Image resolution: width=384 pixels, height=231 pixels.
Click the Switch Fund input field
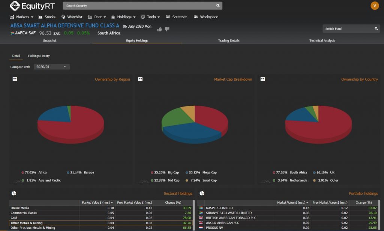click(351, 28)
